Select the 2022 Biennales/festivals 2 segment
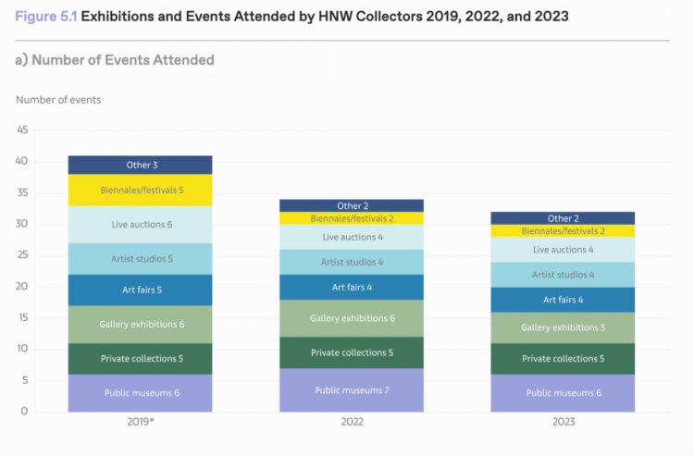The image size is (694, 456). [x=352, y=218]
